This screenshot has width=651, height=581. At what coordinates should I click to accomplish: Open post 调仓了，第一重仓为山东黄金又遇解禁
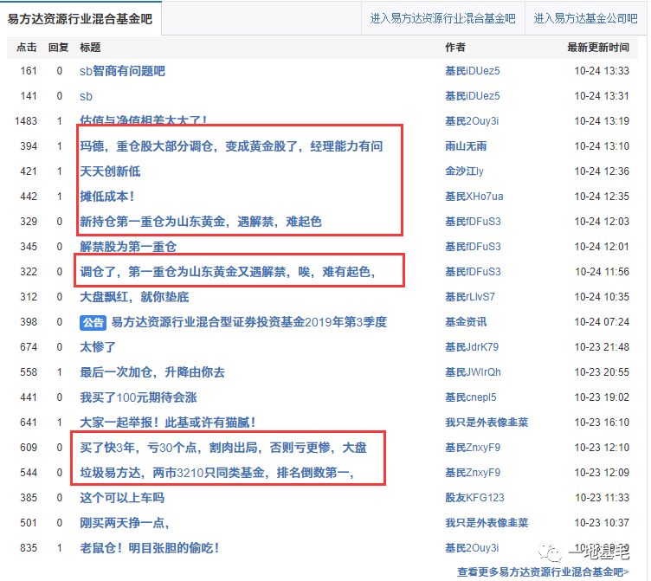point(228,272)
